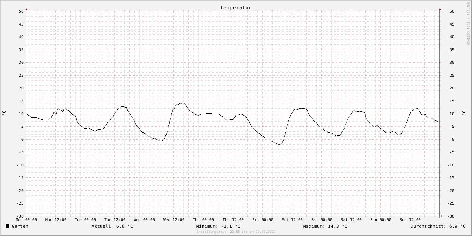The width and height of the screenshot is (472, 236).
Task: Click the 30 label on left temperature axis
Action: pyautogui.click(x=21, y=63)
